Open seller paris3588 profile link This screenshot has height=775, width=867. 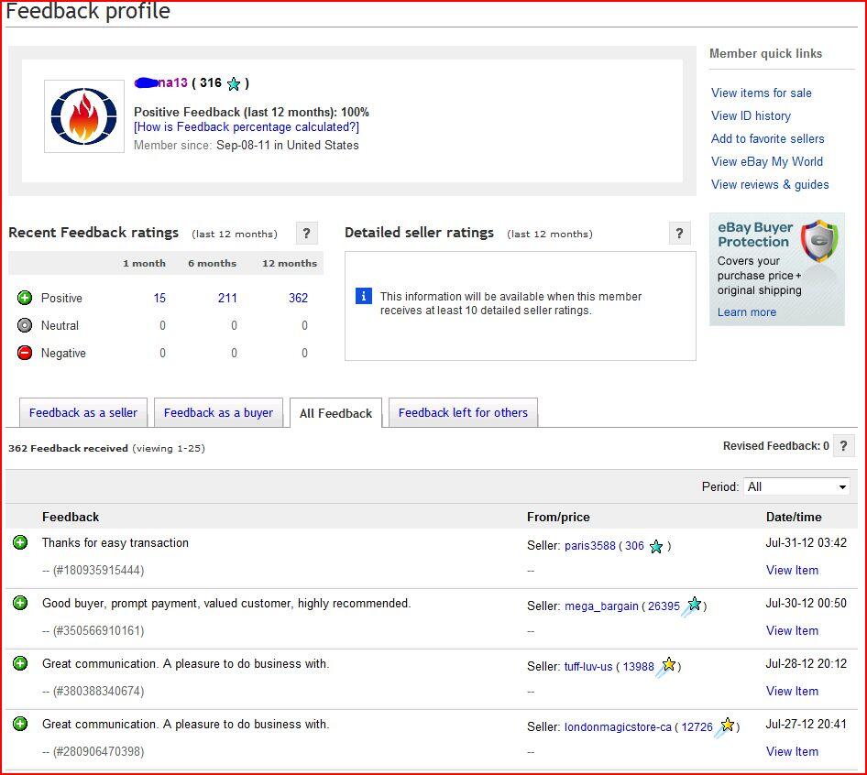(x=590, y=546)
